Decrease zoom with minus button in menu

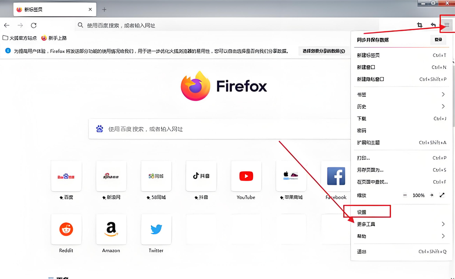pos(405,195)
